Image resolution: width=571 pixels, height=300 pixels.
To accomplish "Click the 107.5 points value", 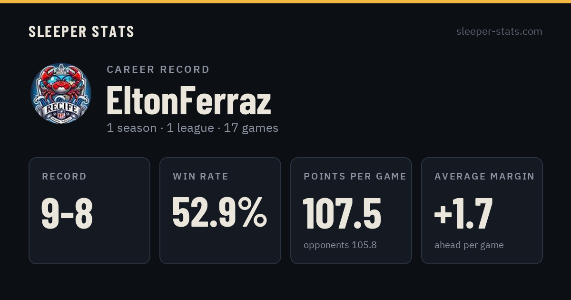I will pyautogui.click(x=342, y=213).
